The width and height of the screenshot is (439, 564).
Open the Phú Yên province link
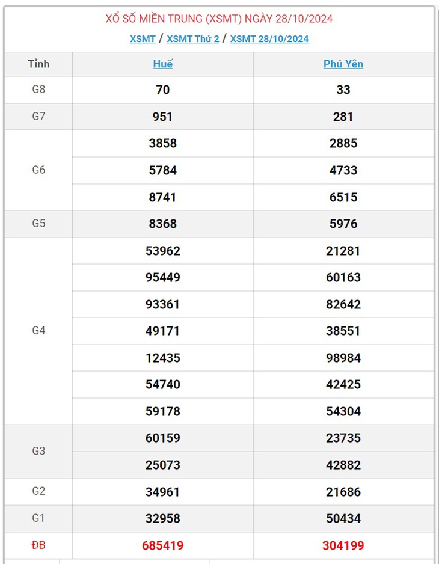[343, 64]
